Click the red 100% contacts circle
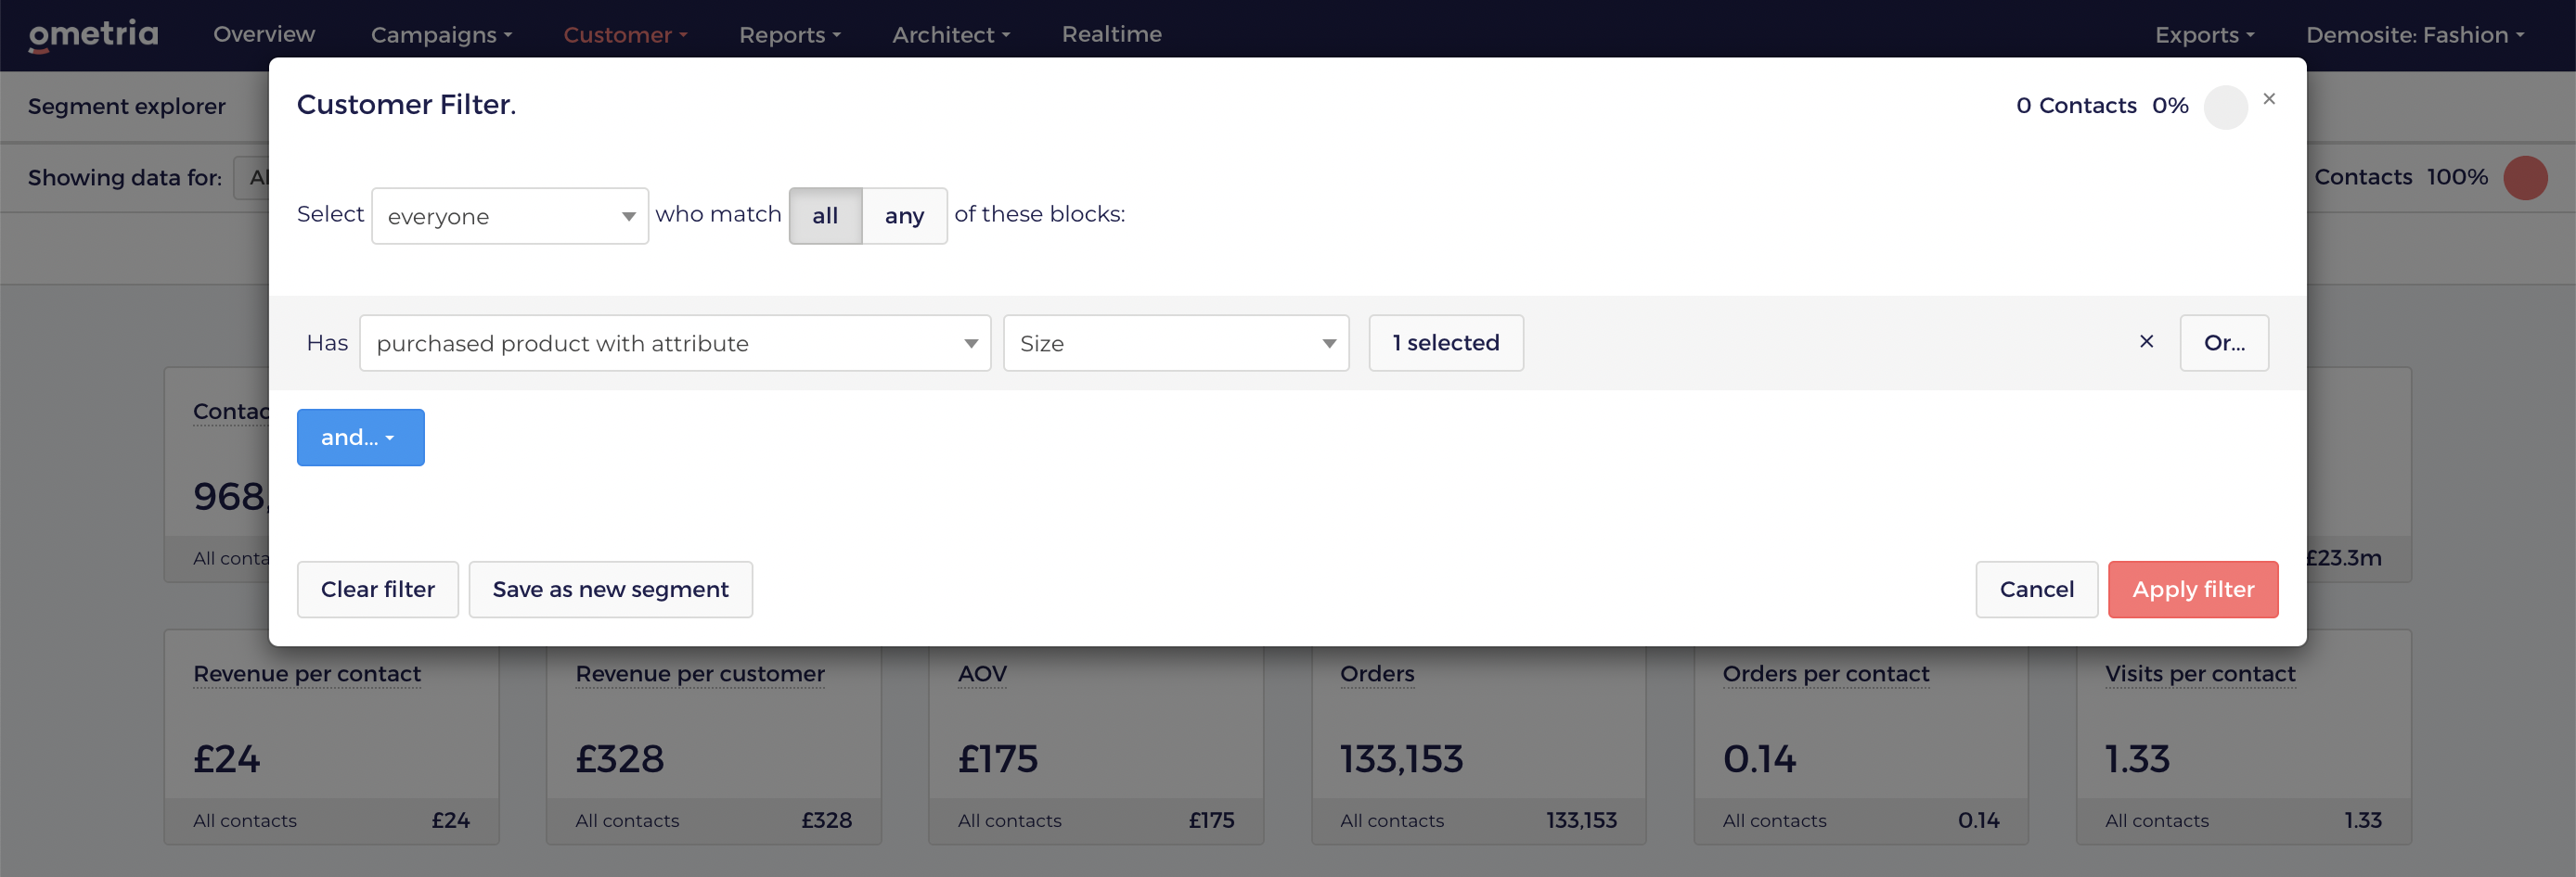This screenshot has width=2576, height=877. pos(2525,178)
